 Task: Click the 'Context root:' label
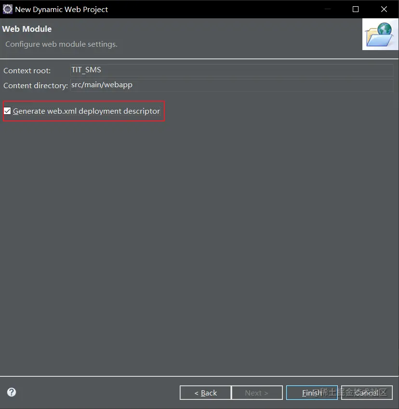(x=27, y=71)
